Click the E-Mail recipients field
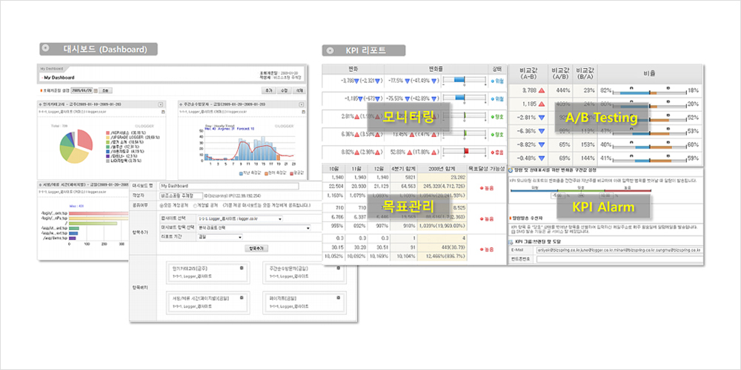 tap(619, 249)
